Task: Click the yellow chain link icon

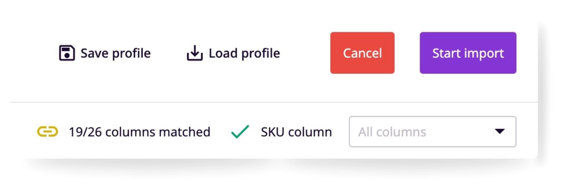Action: (x=48, y=132)
